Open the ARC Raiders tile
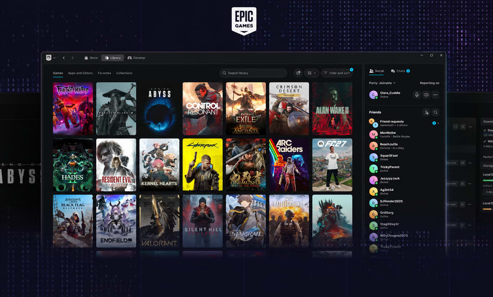The width and height of the screenshot is (493, 297). 289,165
